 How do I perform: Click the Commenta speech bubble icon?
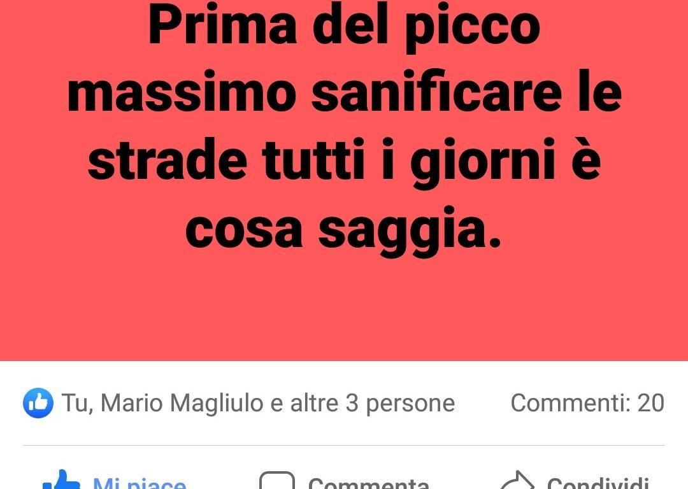point(277,480)
